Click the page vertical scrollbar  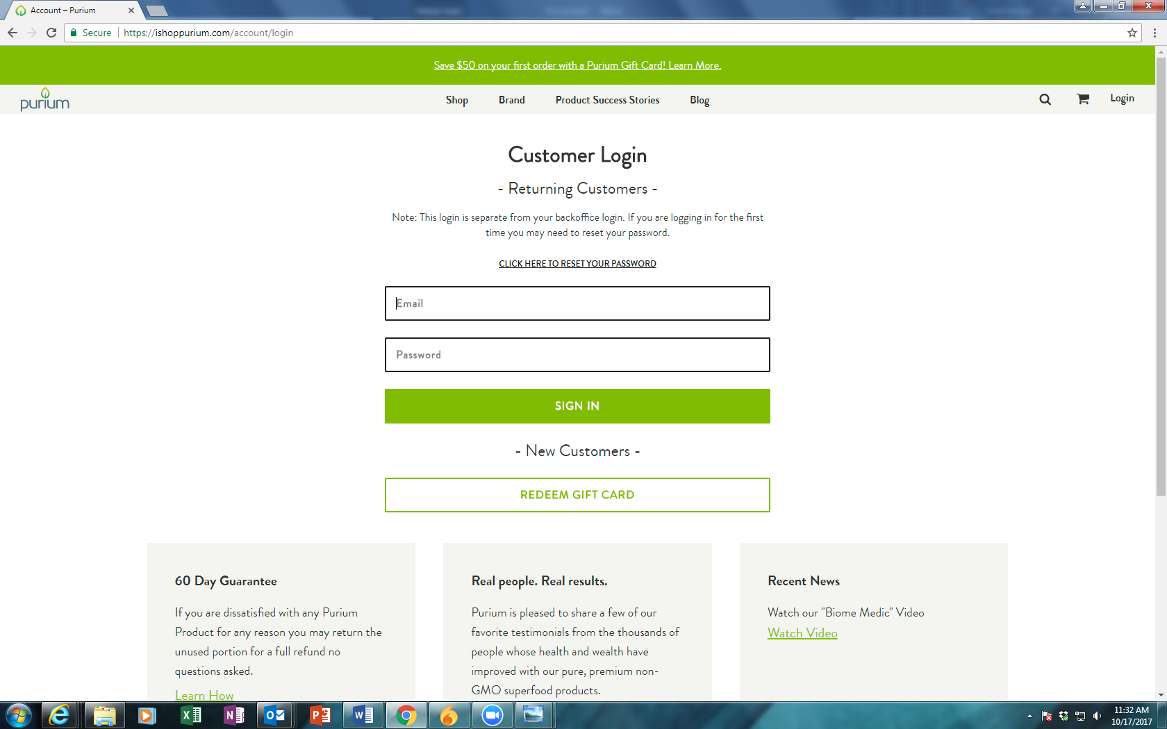(x=1161, y=276)
